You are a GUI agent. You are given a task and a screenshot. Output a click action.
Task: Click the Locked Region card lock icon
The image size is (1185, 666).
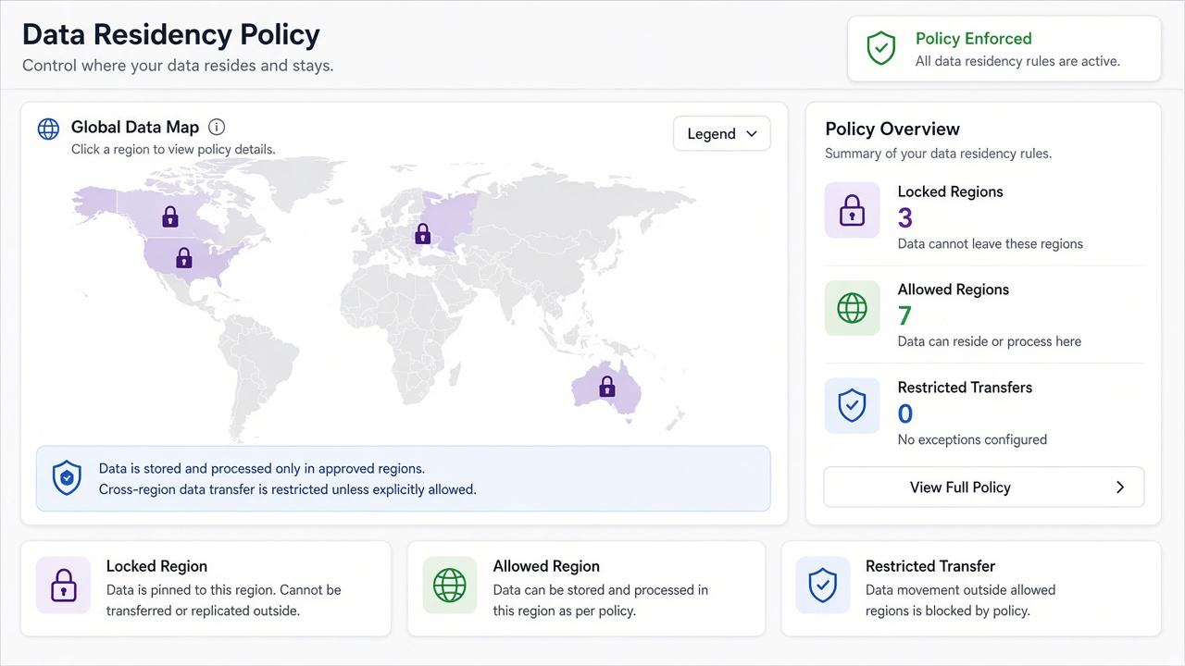[x=63, y=585]
